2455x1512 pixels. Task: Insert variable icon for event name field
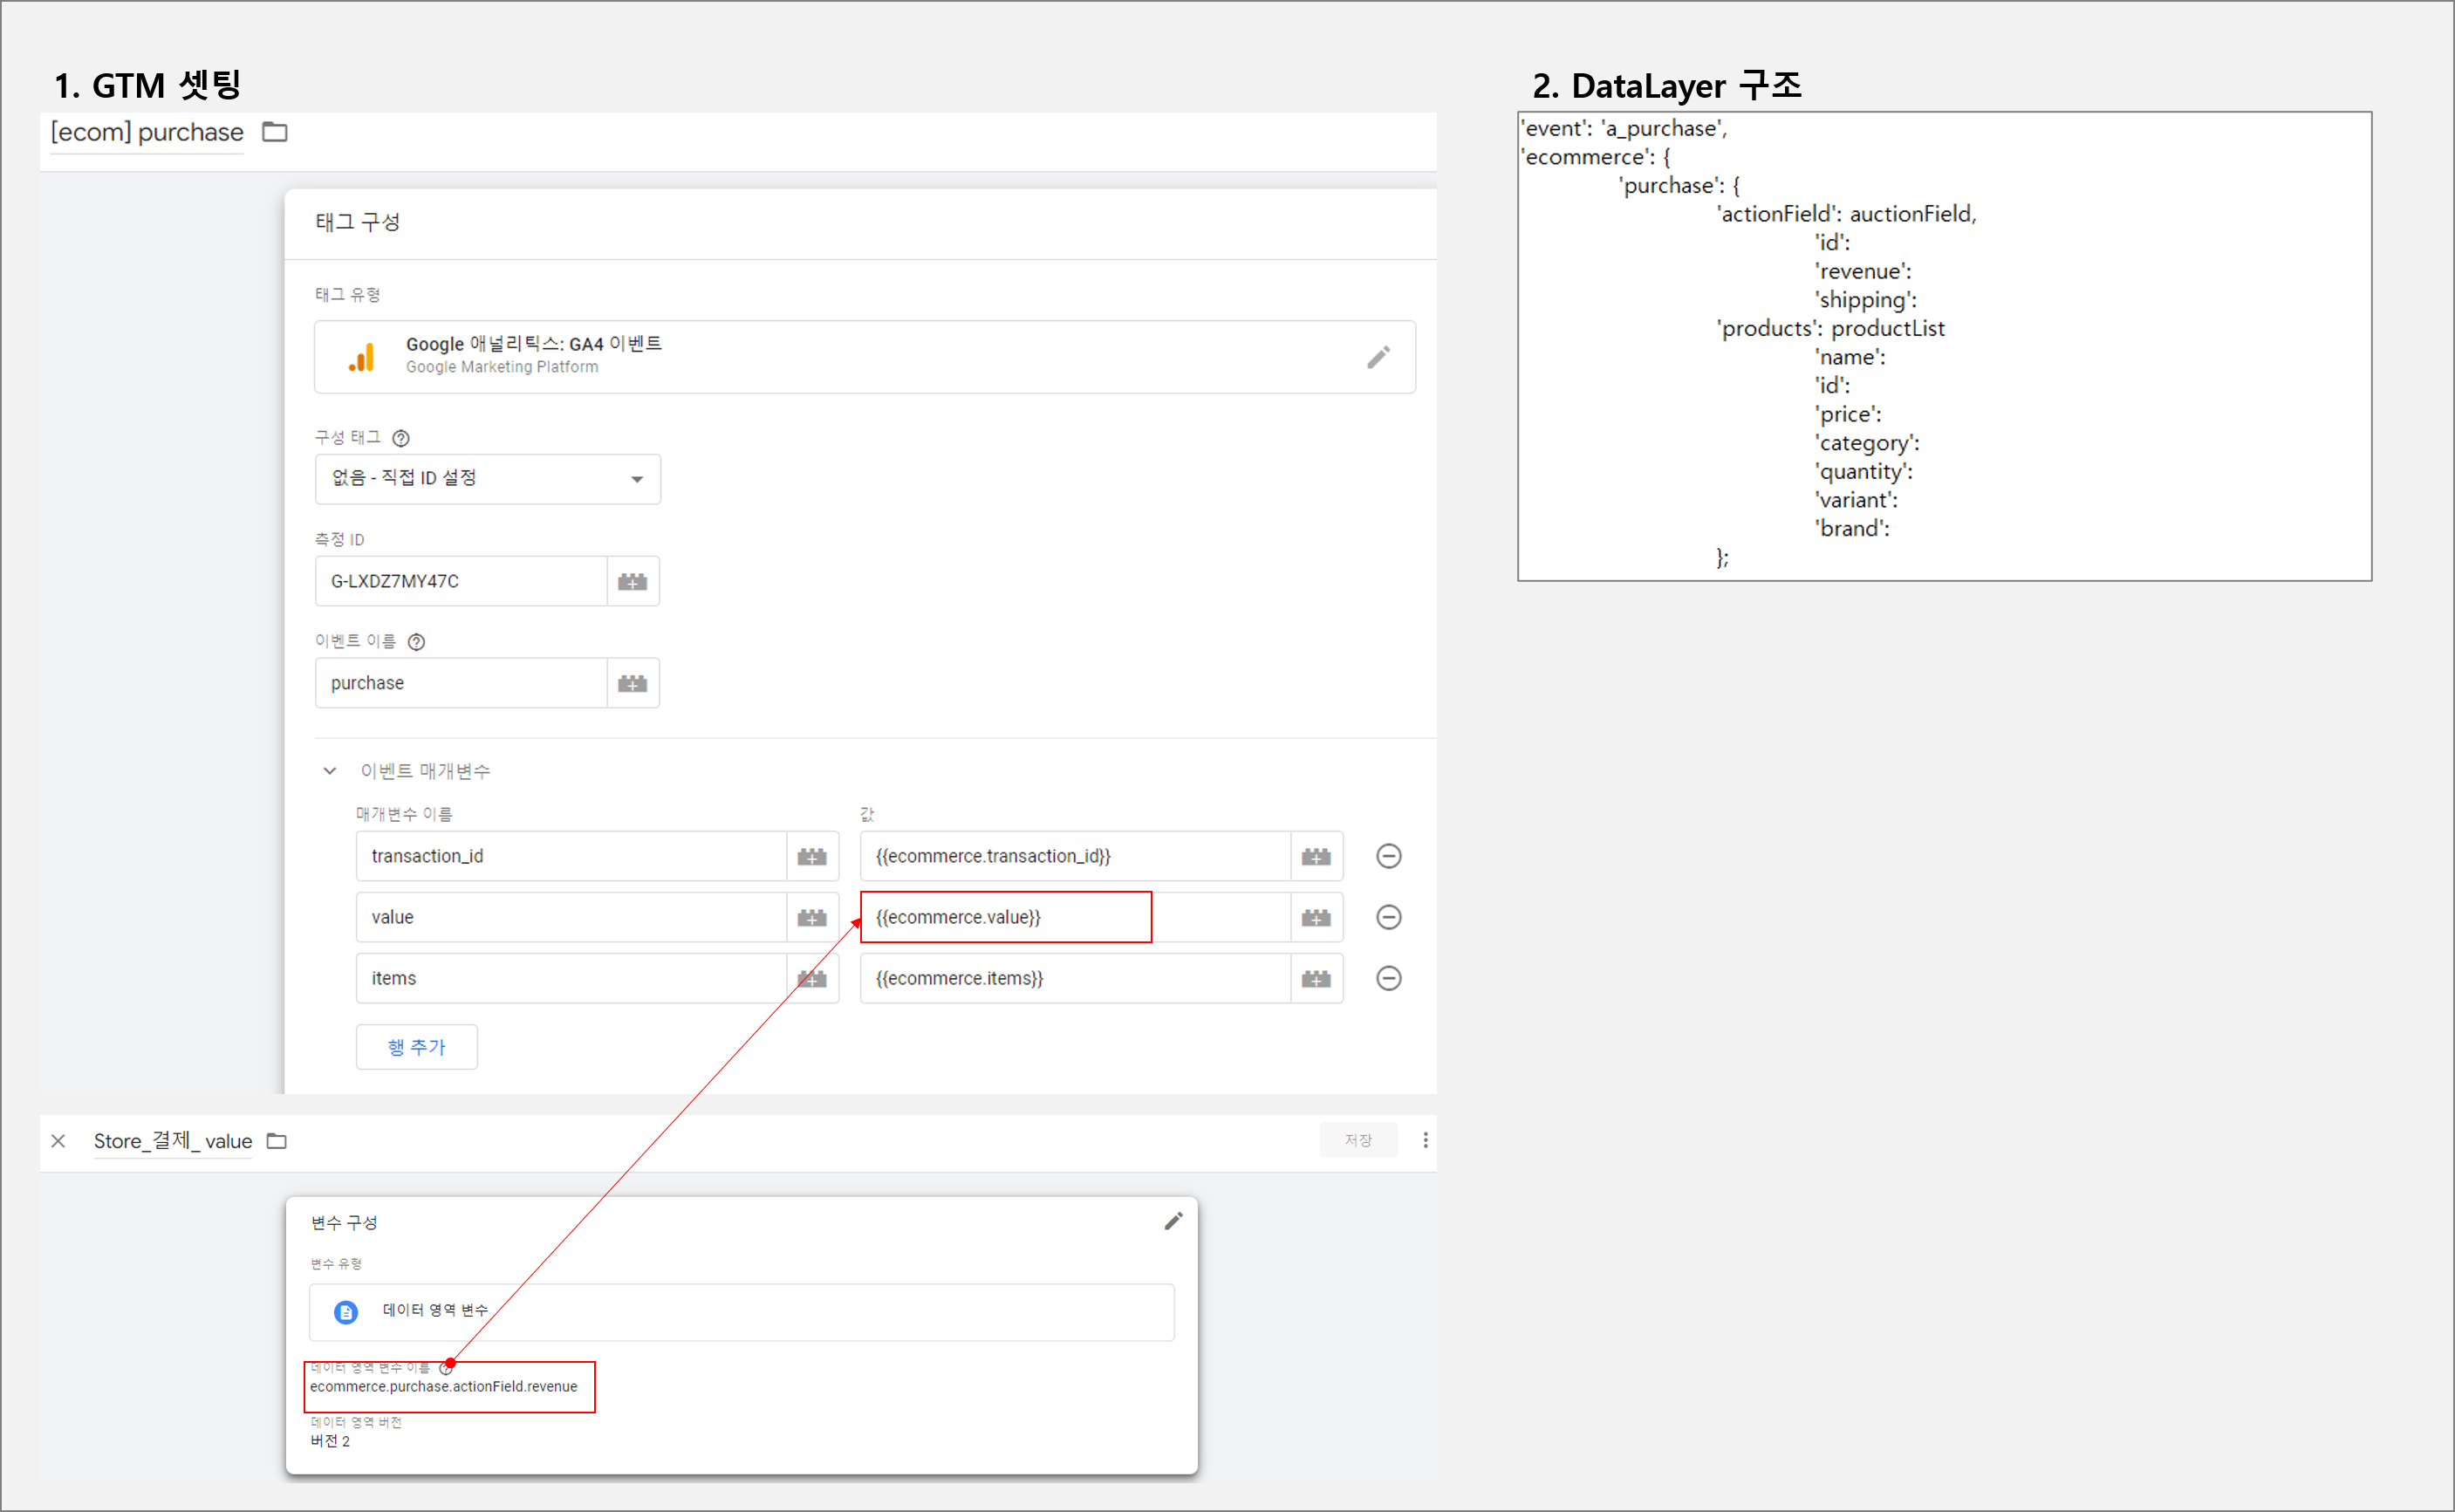[633, 683]
